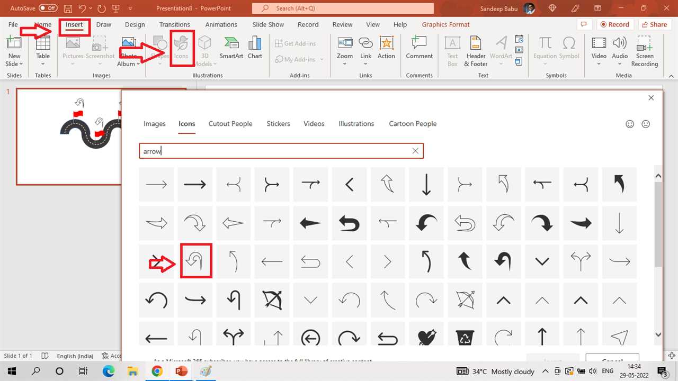Image resolution: width=678 pixels, height=381 pixels.
Task: Open Screen Recording tool
Action: pos(645,51)
